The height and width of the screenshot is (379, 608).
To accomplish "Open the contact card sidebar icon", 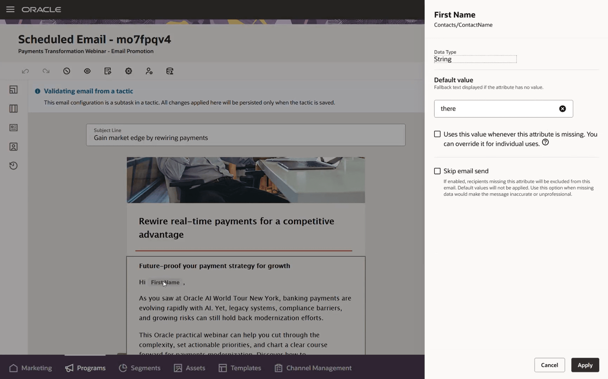I will (x=13, y=147).
